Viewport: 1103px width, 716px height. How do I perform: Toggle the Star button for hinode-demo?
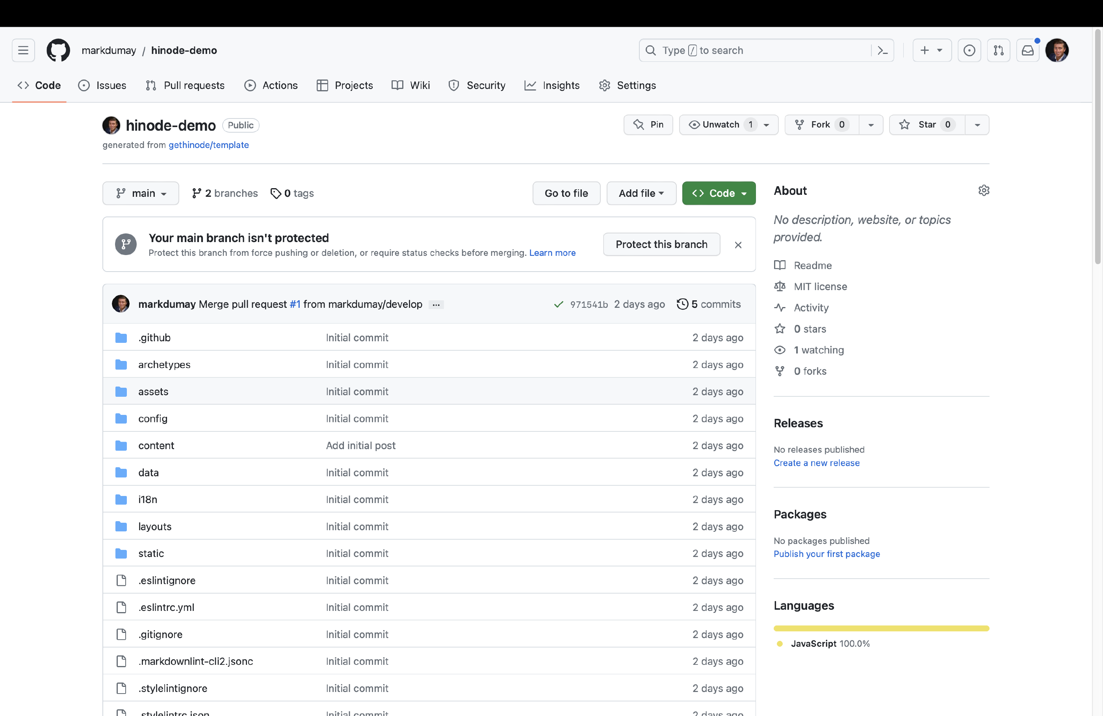tap(926, 125)
